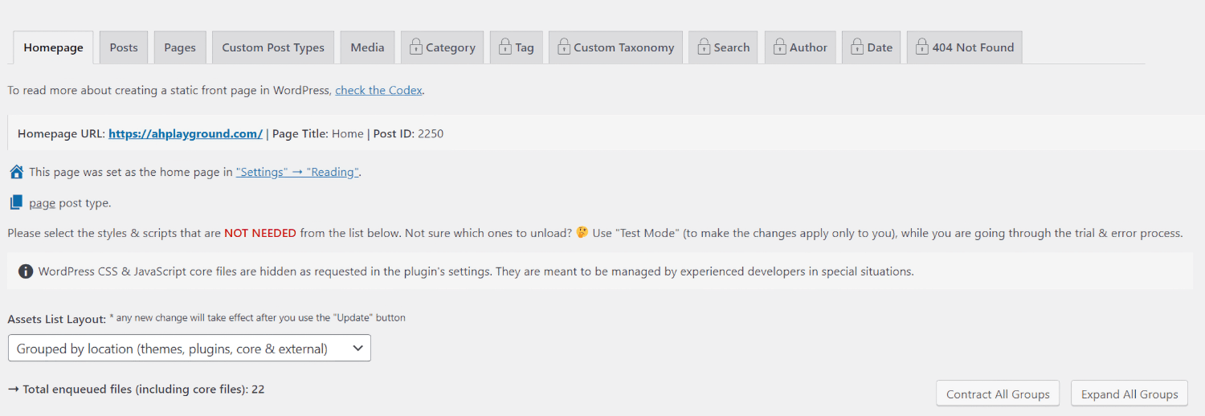The image size is (1205, 416).
Task: Click the lock icon on Custom Taxonomy tab
Action: pyautogui.click(x=564, y=47)
